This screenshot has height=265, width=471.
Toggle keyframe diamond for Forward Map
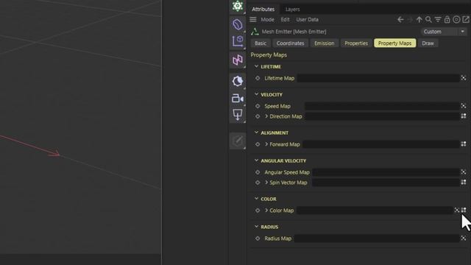(258, 144)
